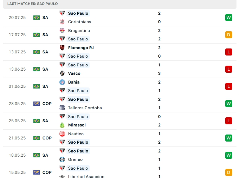Image resolution: width=240 pixels, height=183 pixels.
Task: Click the Gremio team crest icon
Action: point(62,159)
